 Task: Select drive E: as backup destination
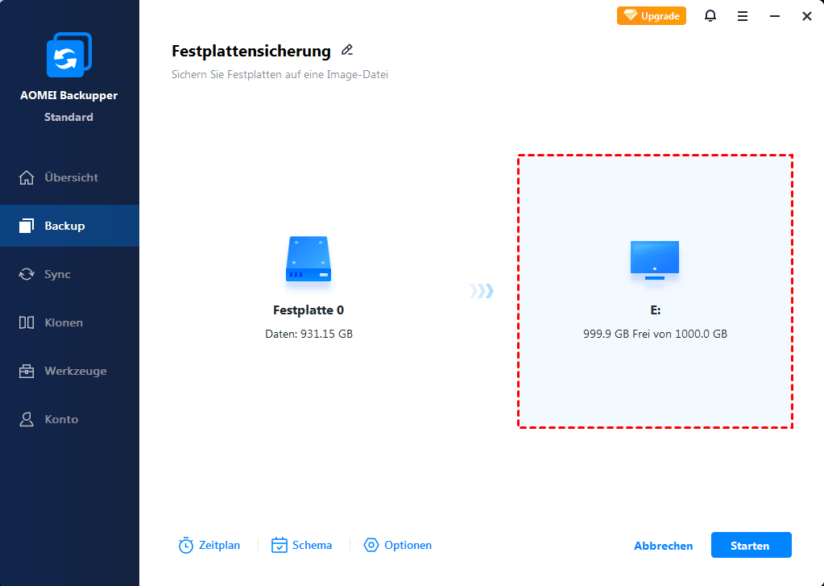tap(654, 290)
